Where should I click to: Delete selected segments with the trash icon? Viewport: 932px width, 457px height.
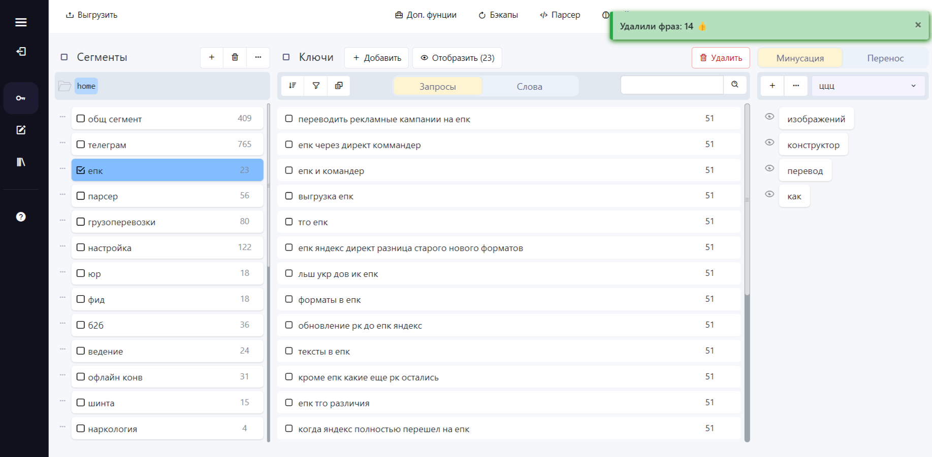tap(235, 57)
